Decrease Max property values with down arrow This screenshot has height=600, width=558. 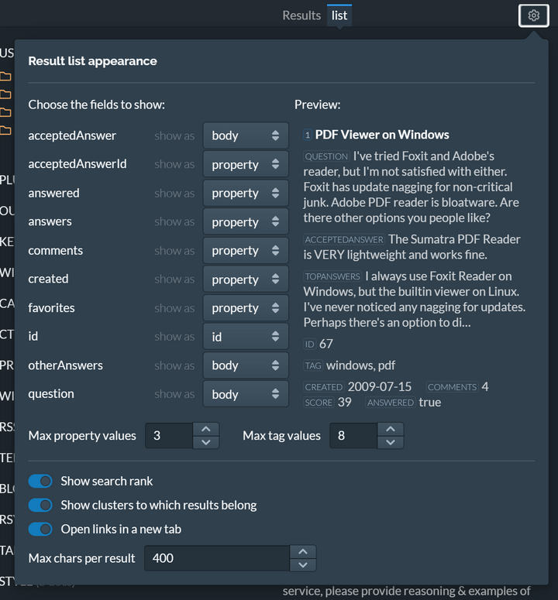[206, 442]
